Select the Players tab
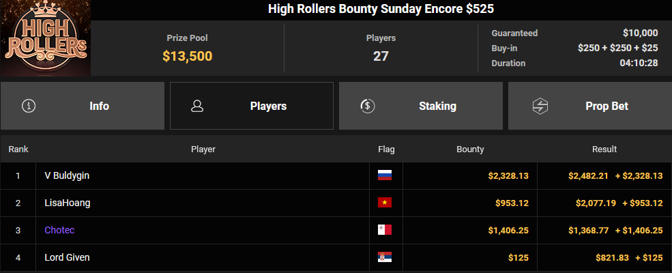 tap(252, 106)
